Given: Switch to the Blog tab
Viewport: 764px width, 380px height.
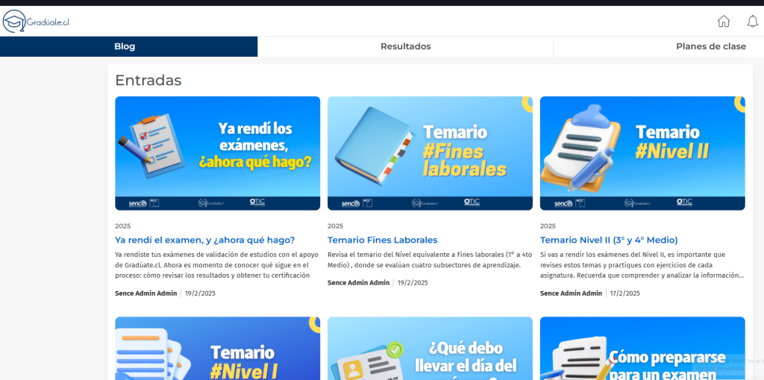Looking at the screenshot, I should coord(125,46).
